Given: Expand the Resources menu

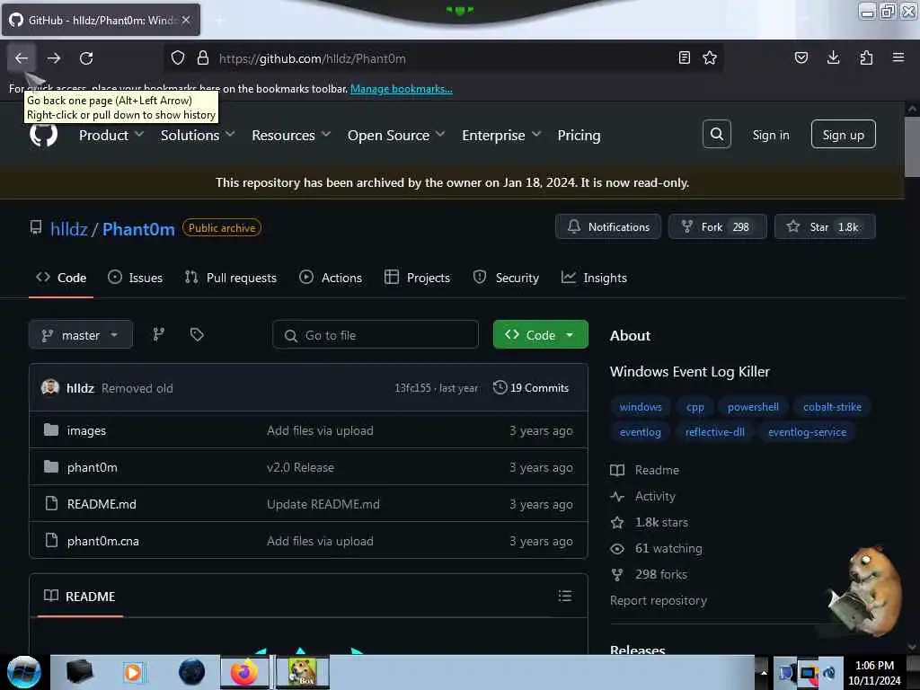Looking at the screenshot, I should [x=292, y=135].
